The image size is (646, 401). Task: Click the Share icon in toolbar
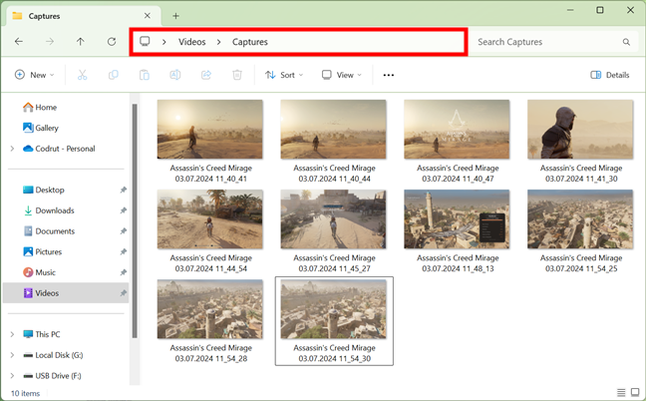pos(206,75)
